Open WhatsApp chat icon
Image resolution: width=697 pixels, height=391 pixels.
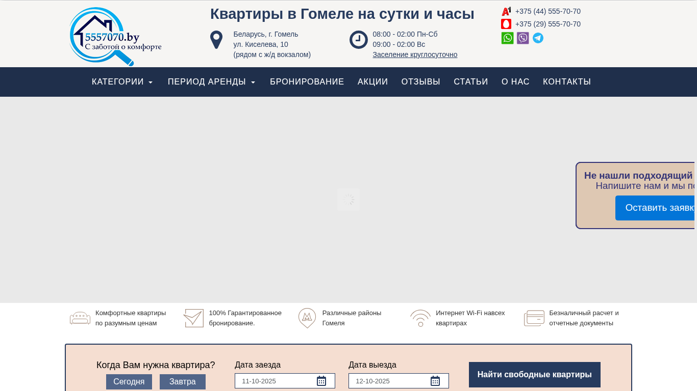(x=507, y=38)
